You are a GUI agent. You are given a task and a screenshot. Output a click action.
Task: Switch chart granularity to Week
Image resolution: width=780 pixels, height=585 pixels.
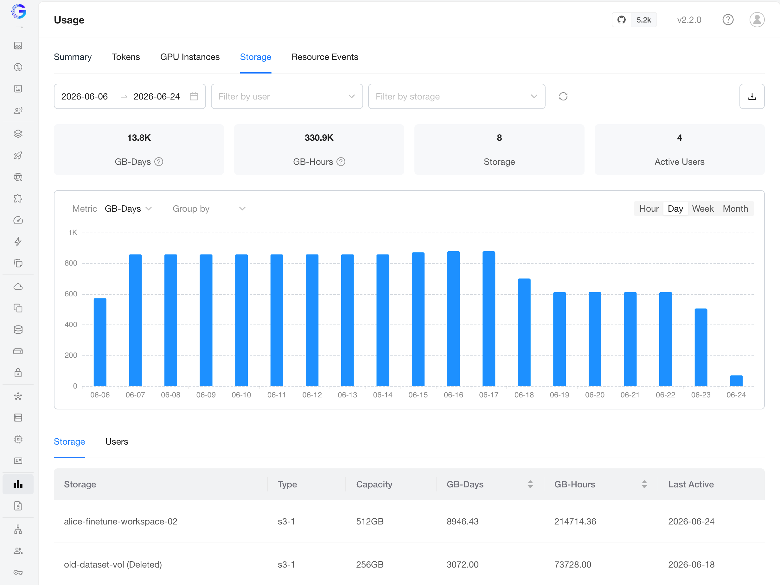coord(702,209)
